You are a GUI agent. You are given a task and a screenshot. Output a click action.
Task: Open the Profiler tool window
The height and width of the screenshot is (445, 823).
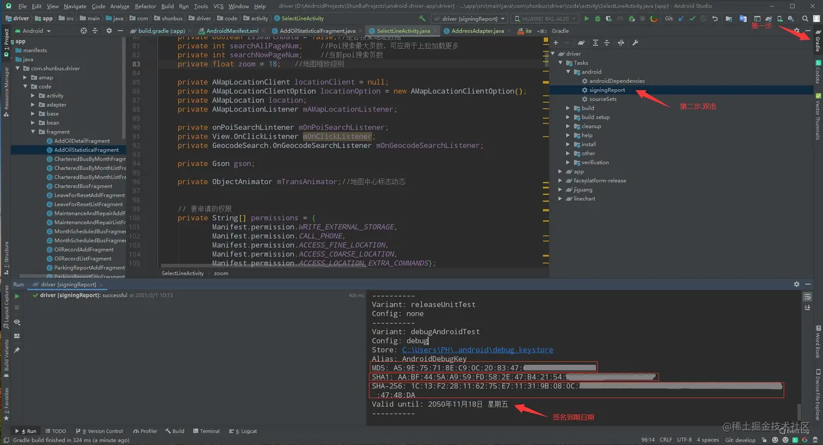coord(145,431)
